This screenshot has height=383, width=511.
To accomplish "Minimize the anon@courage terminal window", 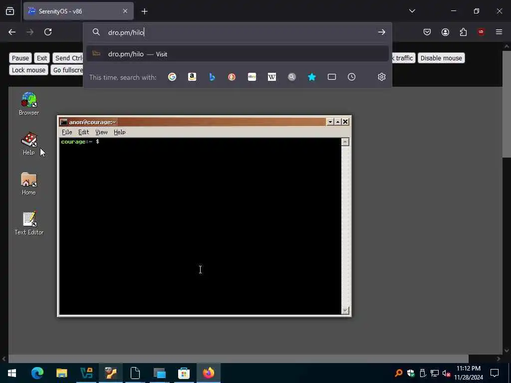I will pyautogui.click(x=330, y=122).
